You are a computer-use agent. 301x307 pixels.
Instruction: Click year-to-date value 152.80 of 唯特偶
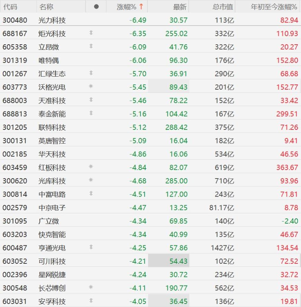287,60
